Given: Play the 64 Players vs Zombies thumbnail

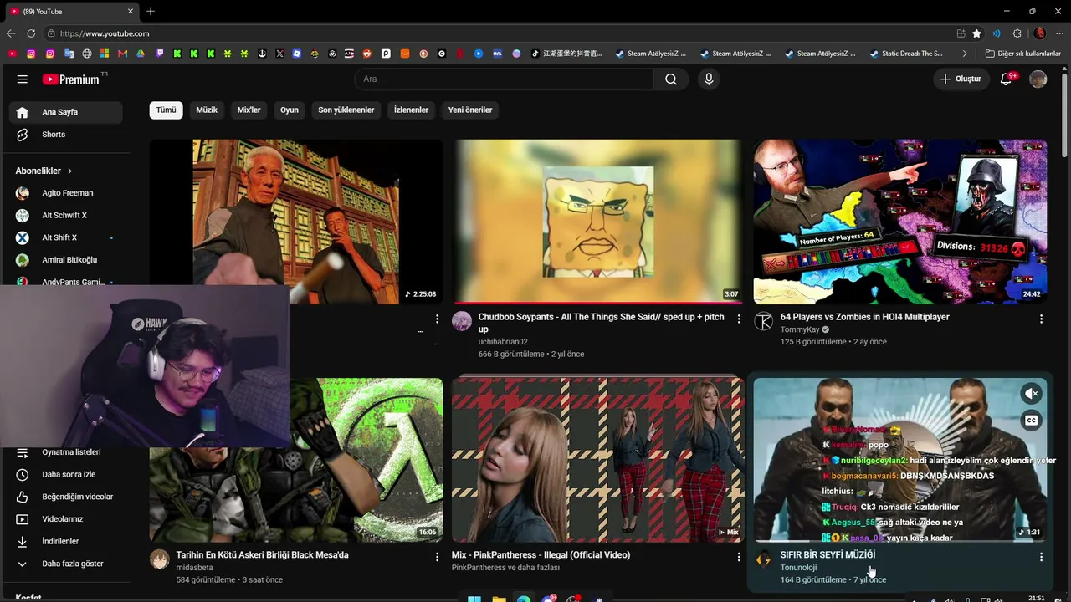Looking at the screenshot, I should (900, 222).
